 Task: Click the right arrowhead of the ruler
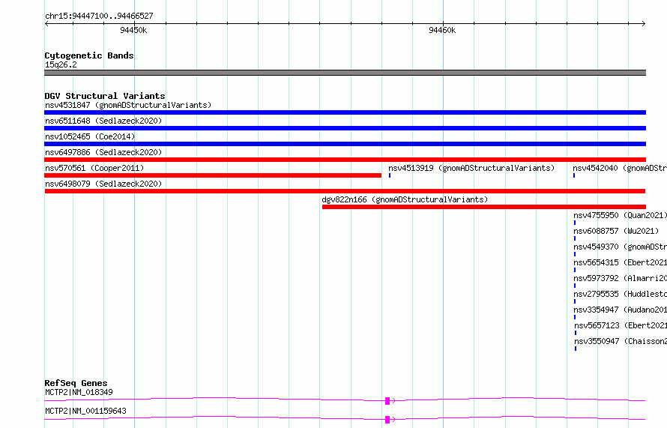point(644,24)
